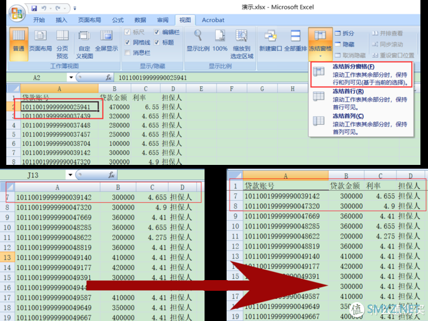
Task: Click 取消隐藏 unhide window
Action: 350,55
